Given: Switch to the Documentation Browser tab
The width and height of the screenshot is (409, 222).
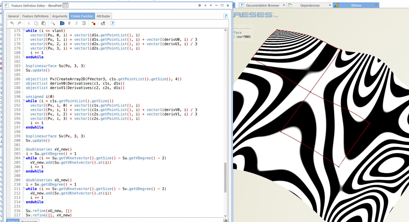Looking at the screenshot, I should tap(263, 5).
